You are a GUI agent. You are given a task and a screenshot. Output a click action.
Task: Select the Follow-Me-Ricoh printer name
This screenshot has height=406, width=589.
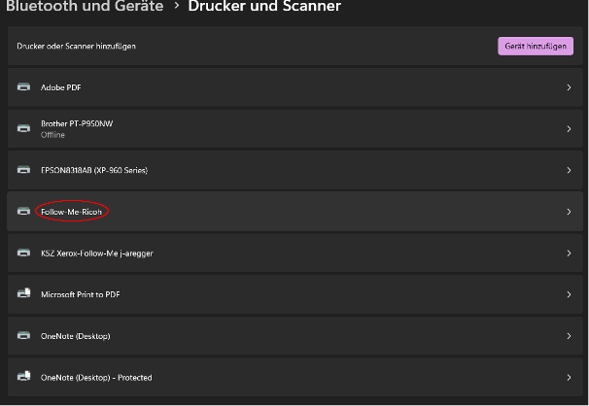71,212
